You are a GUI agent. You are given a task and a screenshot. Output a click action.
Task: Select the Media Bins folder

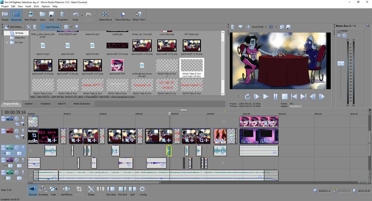(x=20, y=38)
